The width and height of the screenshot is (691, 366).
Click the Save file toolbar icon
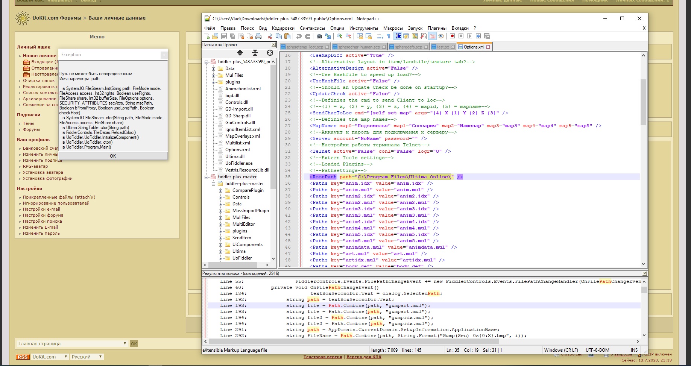pyautogui.click(x=224, y=36)
